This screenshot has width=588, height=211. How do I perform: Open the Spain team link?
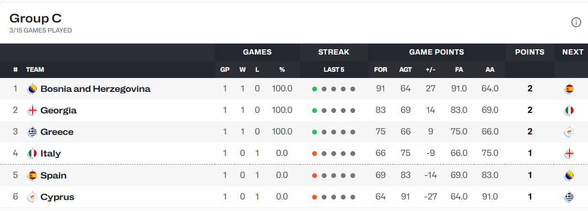[x=54, y=175]
